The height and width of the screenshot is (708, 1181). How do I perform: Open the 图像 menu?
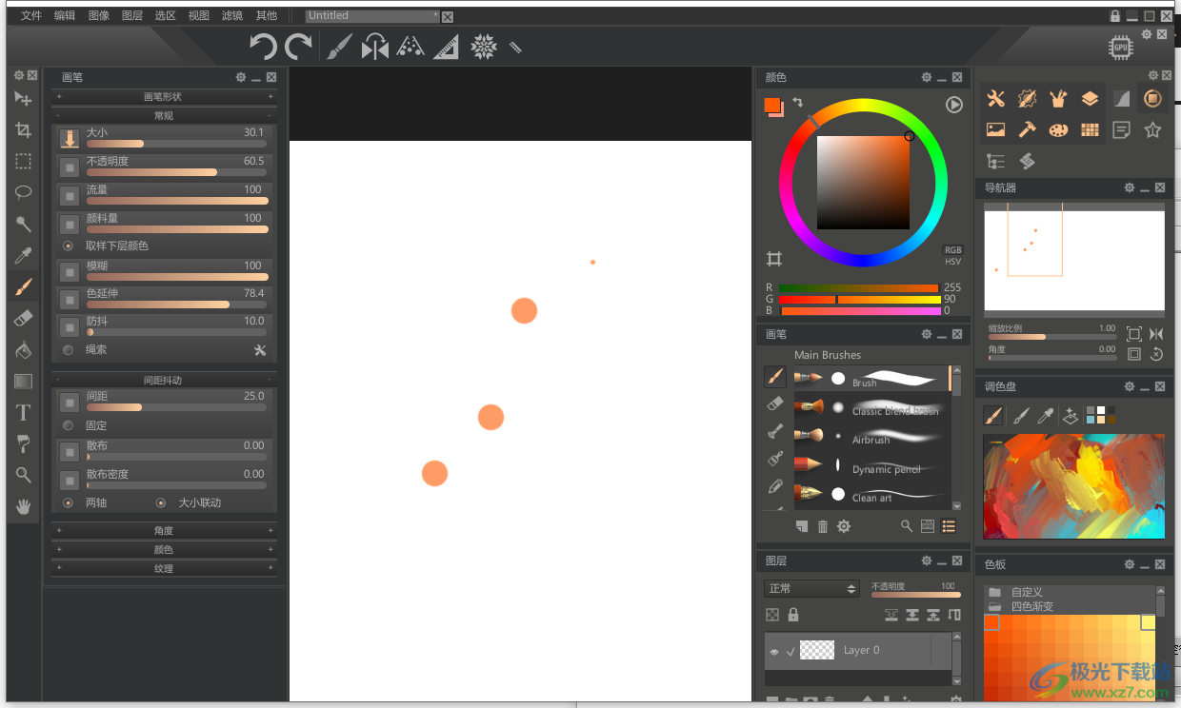(x=99, y=15)
